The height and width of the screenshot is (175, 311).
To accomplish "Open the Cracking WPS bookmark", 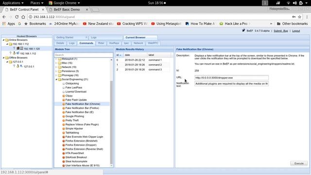I will (133, 24).
